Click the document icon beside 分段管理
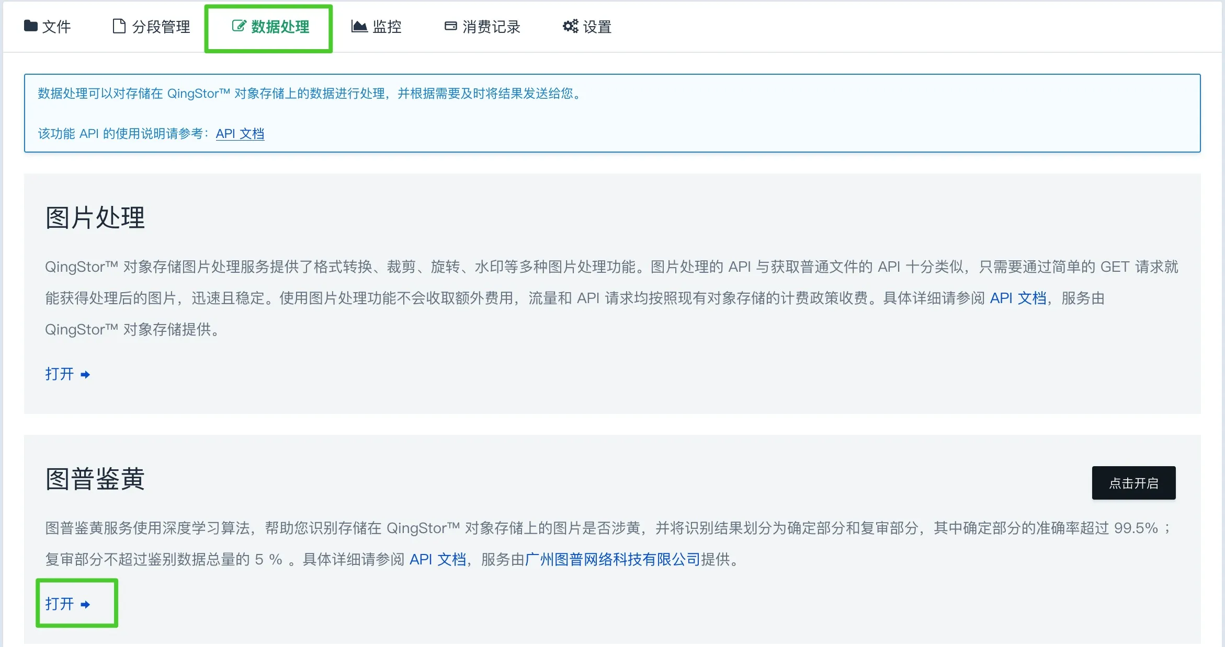This screenshot has width=1225, height=647. 119,26
